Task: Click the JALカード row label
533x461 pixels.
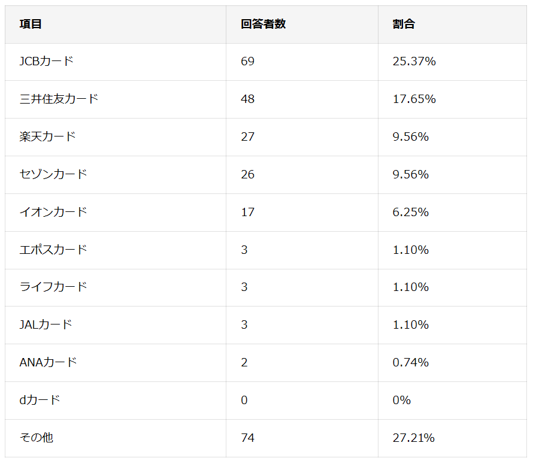Action: coord(46,324)
